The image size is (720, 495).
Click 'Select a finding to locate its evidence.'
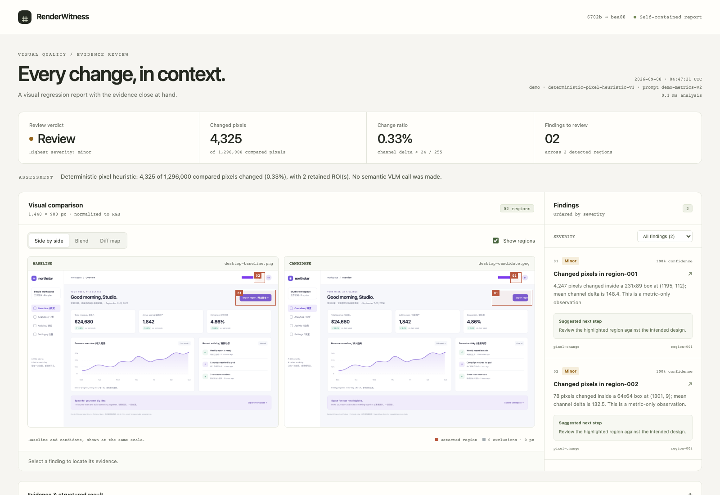pyautogui.click(x=73, y=461)
